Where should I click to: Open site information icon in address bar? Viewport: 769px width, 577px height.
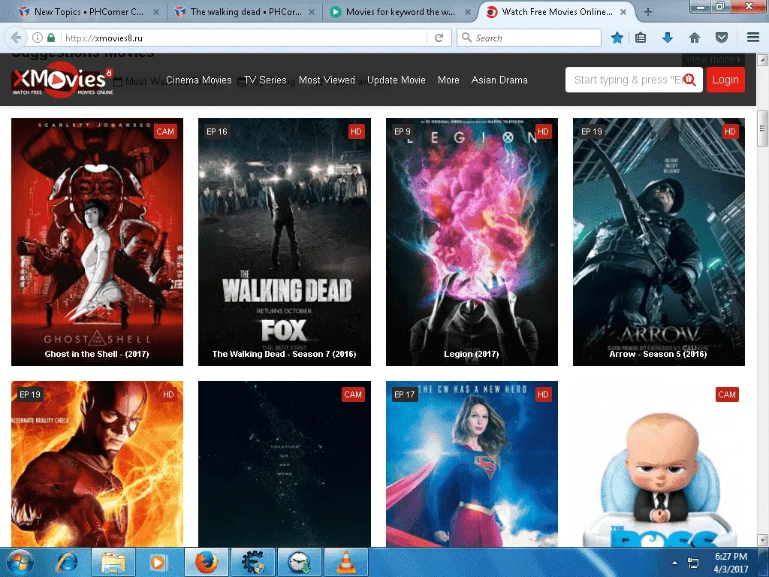37,38
